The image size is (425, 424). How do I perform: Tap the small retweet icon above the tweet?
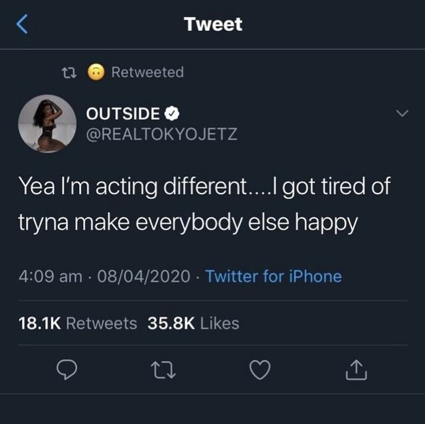coord(69,72)
